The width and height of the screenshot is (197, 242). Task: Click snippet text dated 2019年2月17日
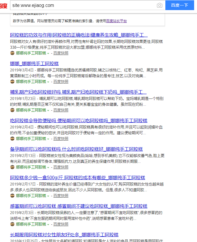coord(87,187)
